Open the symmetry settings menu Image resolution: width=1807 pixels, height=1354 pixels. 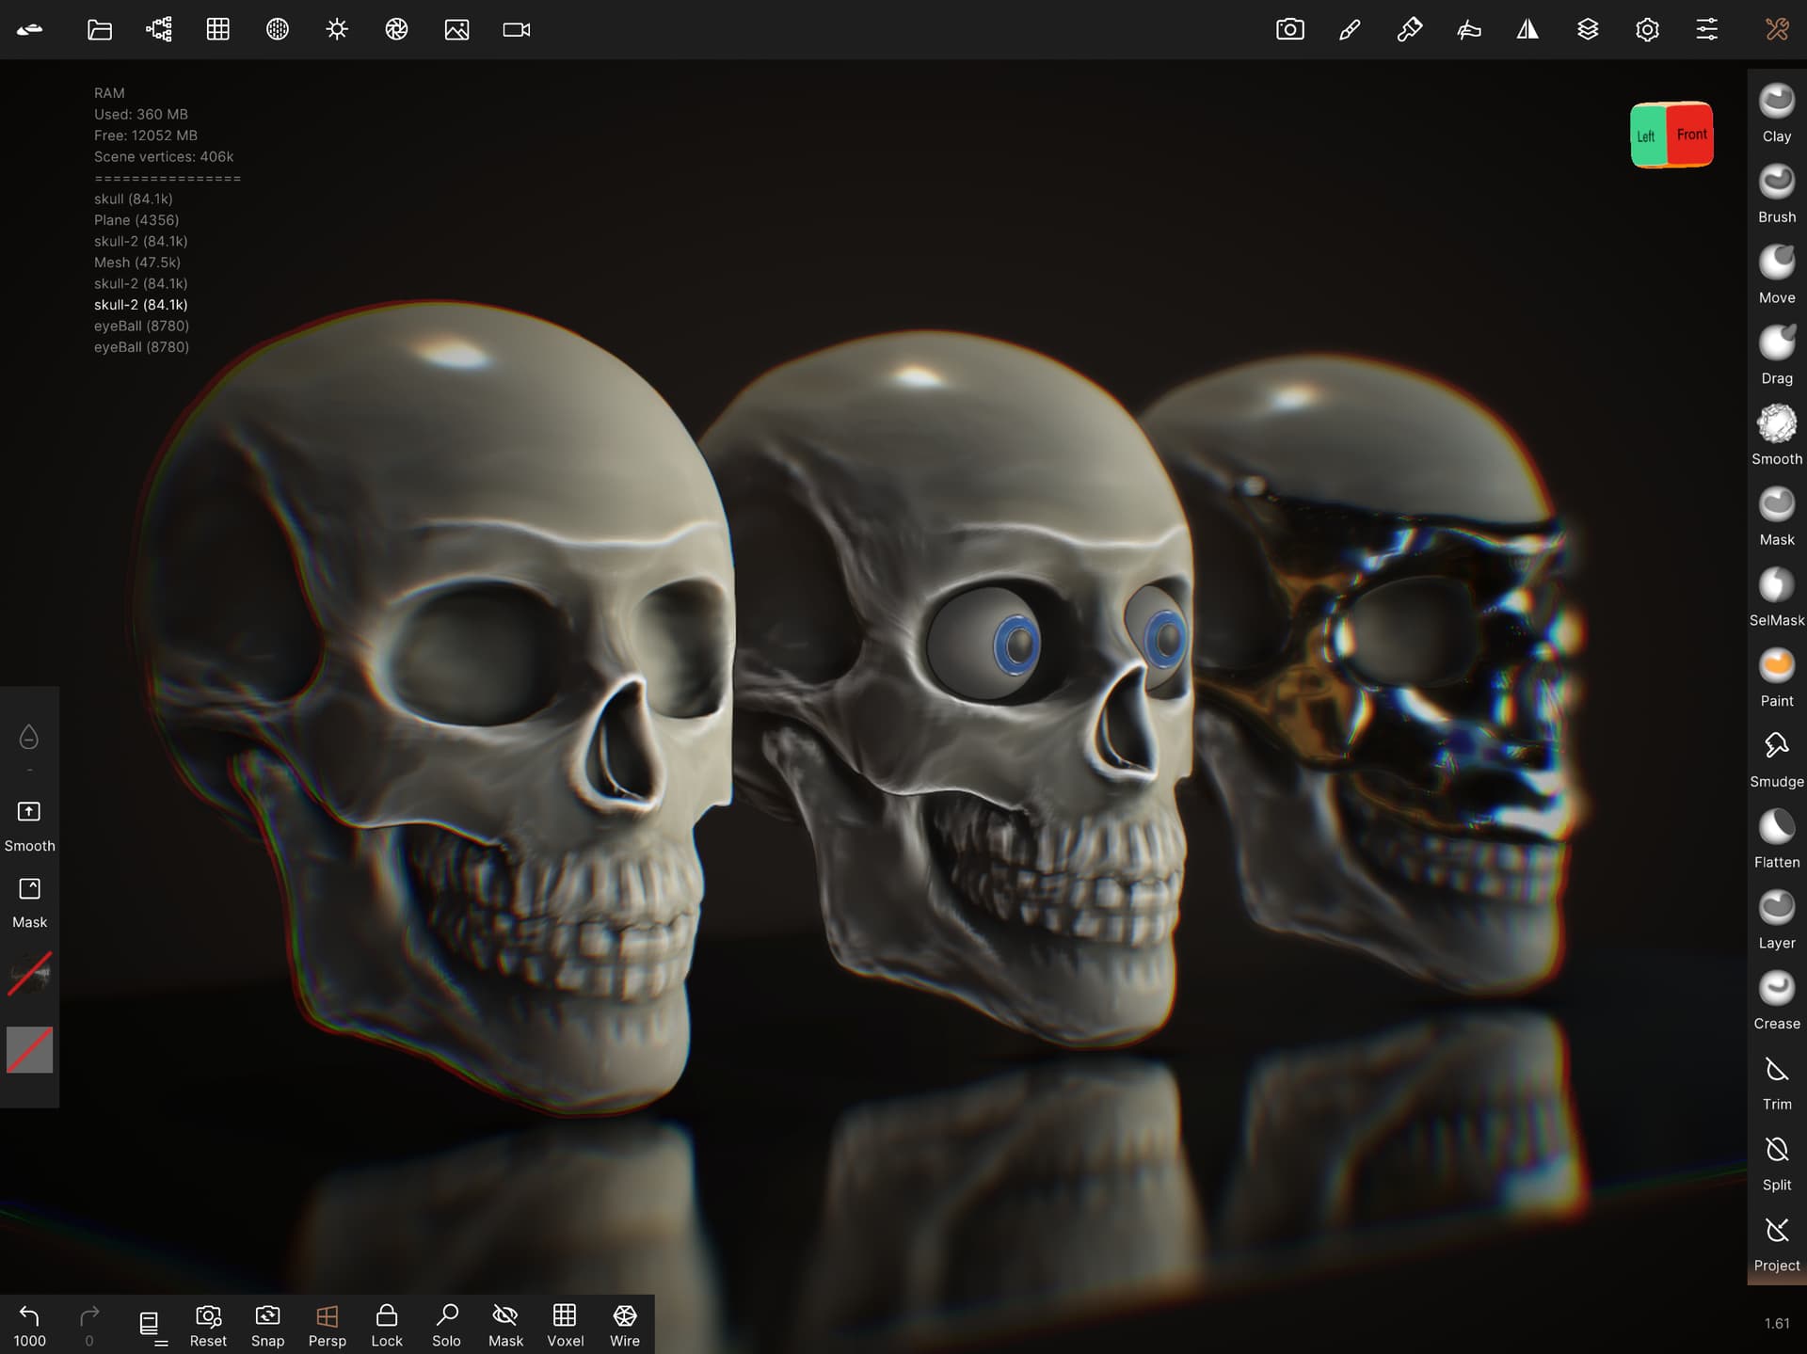[1527, 29]
